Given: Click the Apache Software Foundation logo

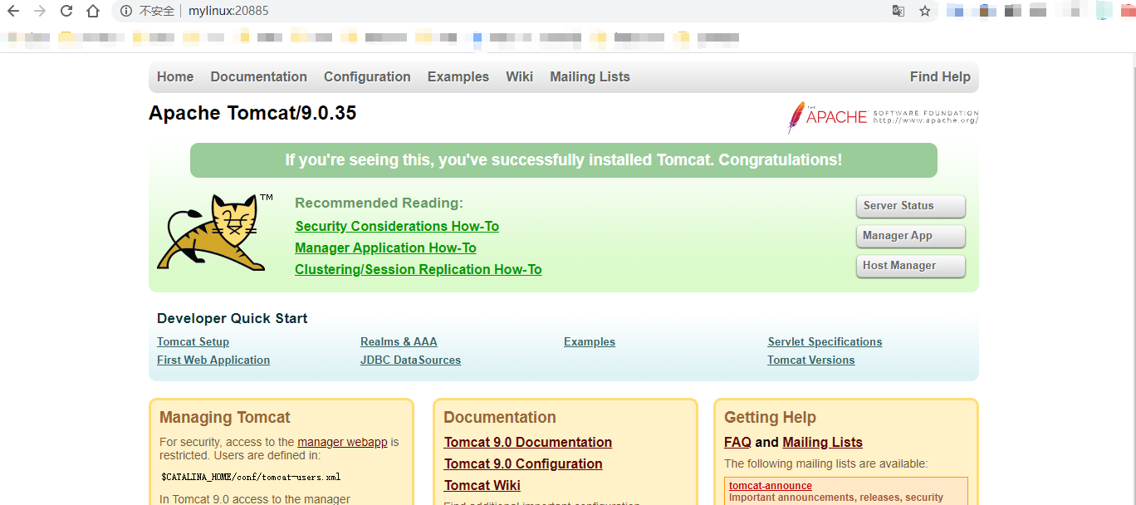Looking at the screenshot, I should tap(883, 117).
